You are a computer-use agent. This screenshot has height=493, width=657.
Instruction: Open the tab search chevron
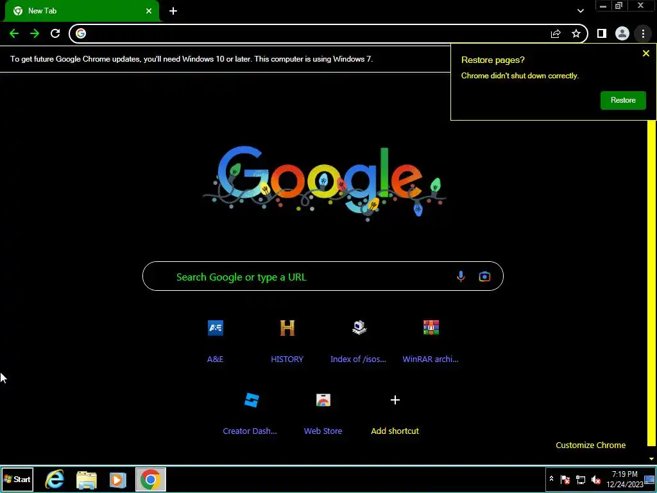(x=580, y=11)
